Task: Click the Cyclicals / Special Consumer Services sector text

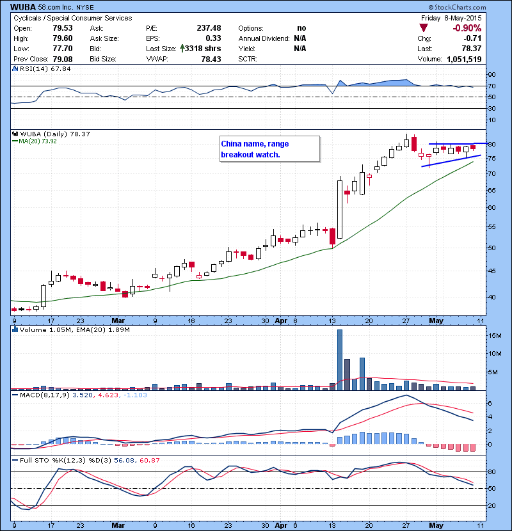Action: coord(73,18)
